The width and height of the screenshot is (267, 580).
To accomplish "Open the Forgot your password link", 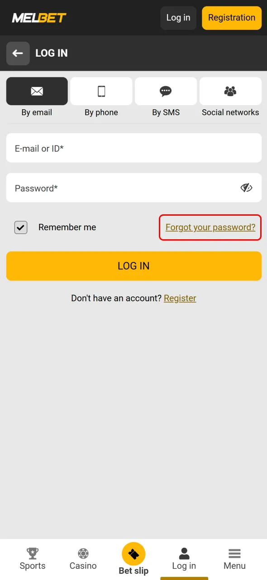I will (210, 227).
